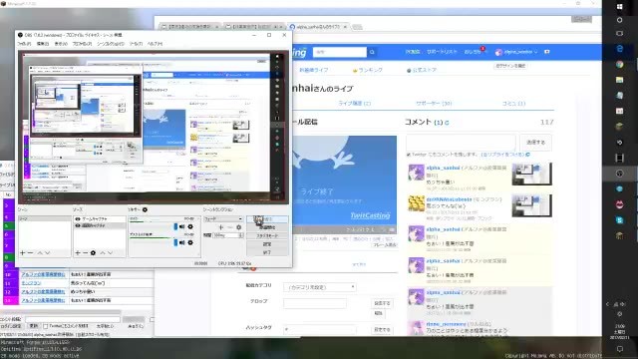Move the selected source up in Sources panel
Image resolution: width=638 pixels, height=359 pixels.
[x=103, y=252]
